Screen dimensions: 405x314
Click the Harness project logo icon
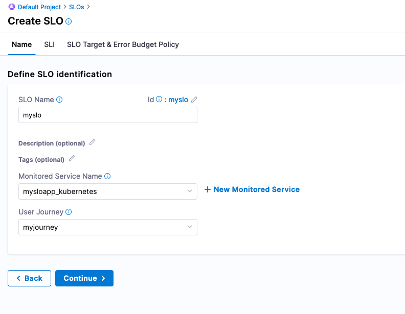[12, 7]
